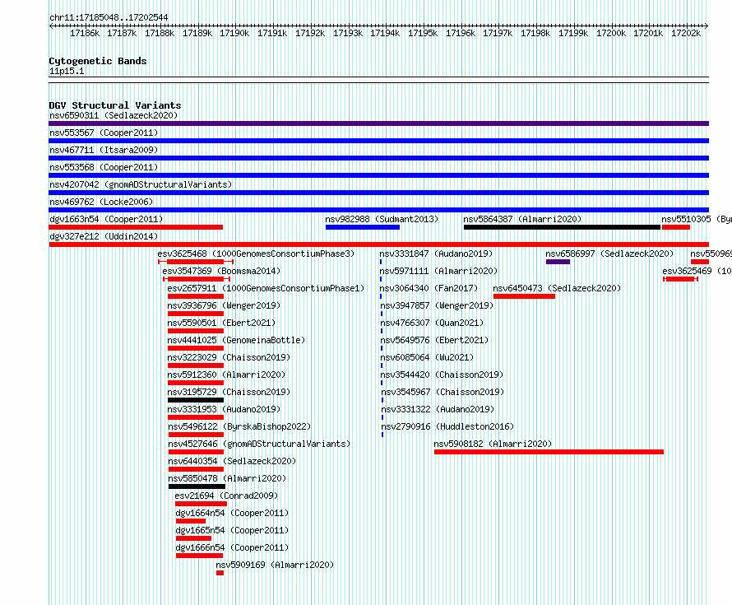Open nsv4441025 (GenomeinaBottle) variant
This screenshot has width=732, height=605.
coord(236,340)
